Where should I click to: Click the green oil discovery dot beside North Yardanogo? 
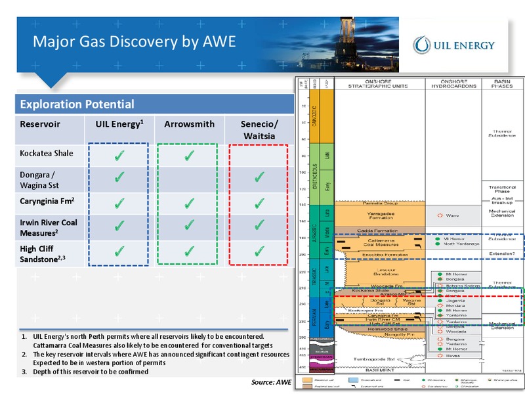437,244
